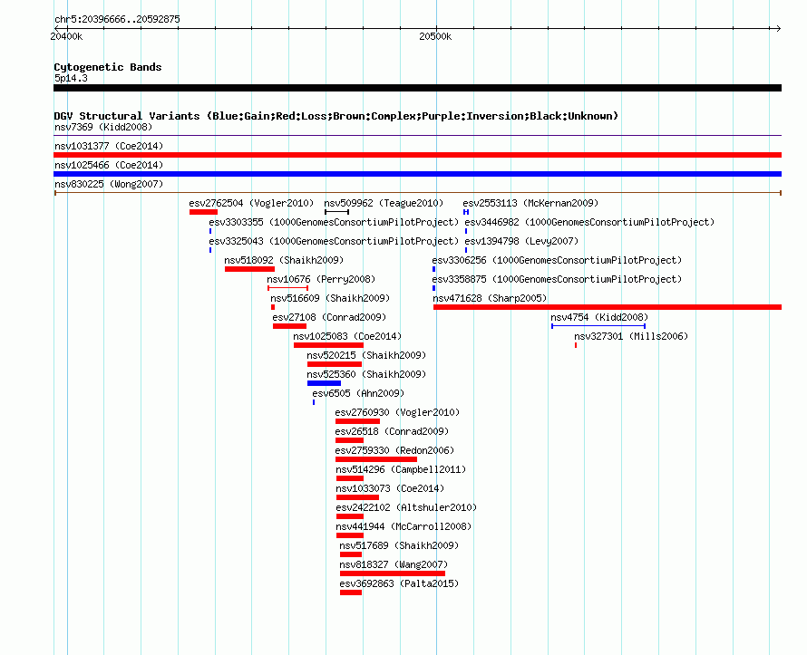The height and width of the screenshot is (655, 807).
Task: Open esv3446982 1000 Genomes variant label
Action: coord(589,222)
